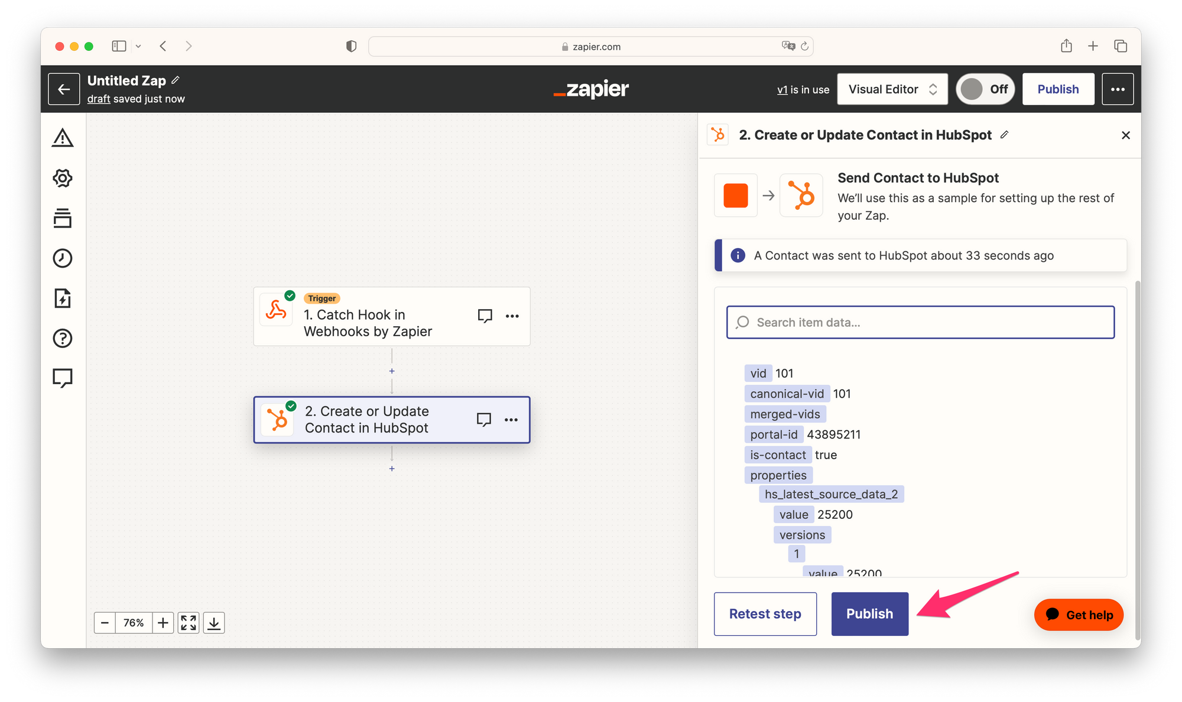Open more options for Catch Hook step
Image resolution: width=1182 pixels, height=702 pixels.
[512, 316]
